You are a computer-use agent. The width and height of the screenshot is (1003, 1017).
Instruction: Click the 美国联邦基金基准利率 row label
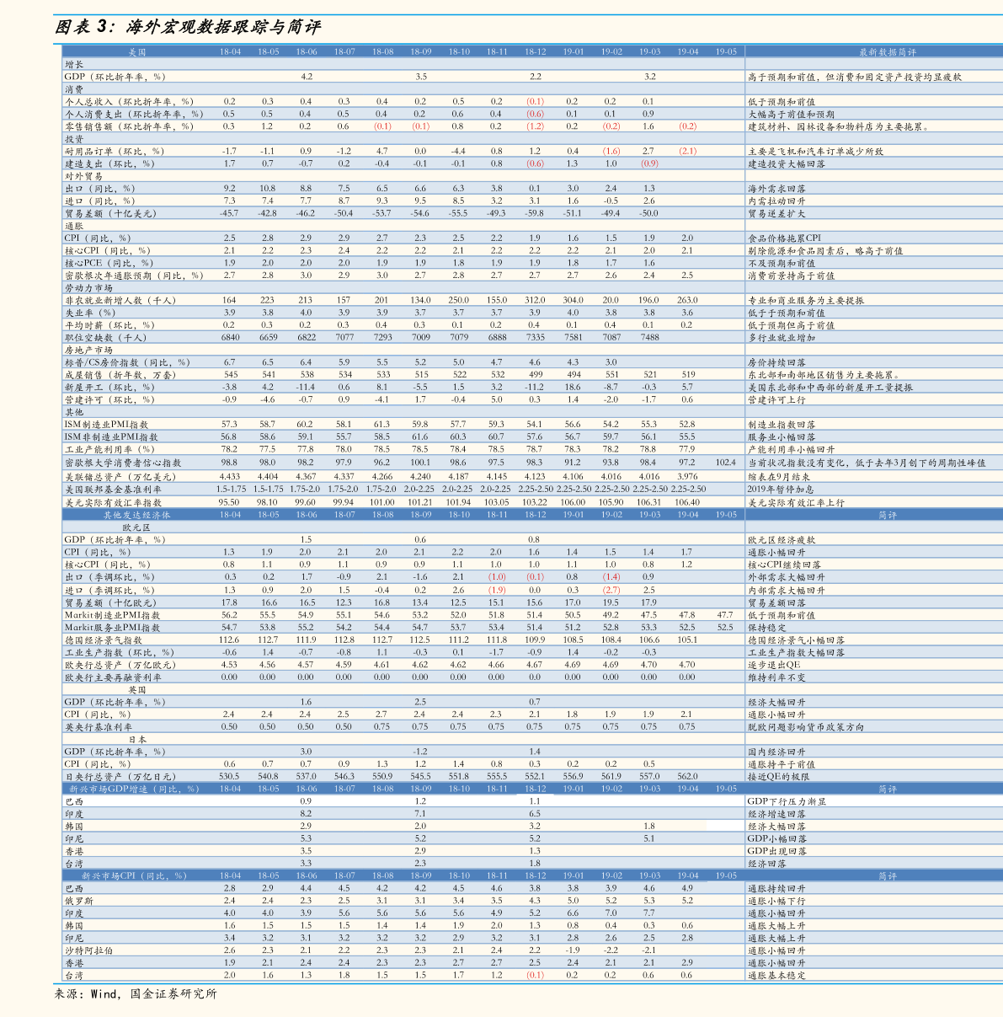coord(113,489)
